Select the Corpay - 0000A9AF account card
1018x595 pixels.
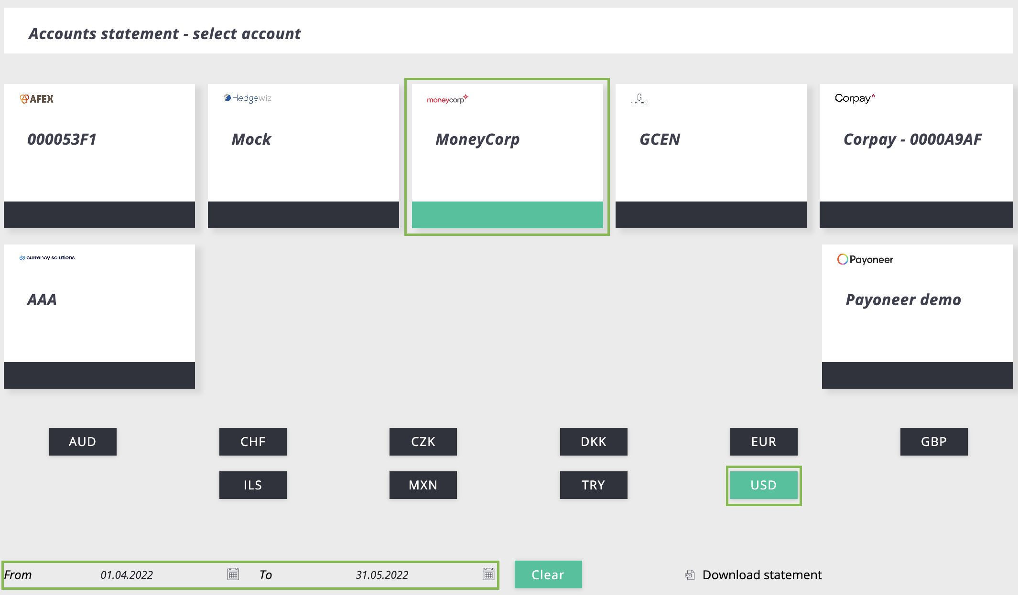tap(916, 156)
